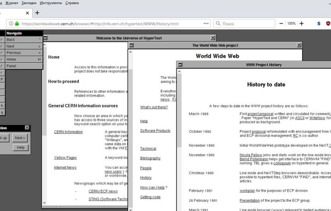
Task: Open page actions three-dots menu
Action: coord(206,23)
